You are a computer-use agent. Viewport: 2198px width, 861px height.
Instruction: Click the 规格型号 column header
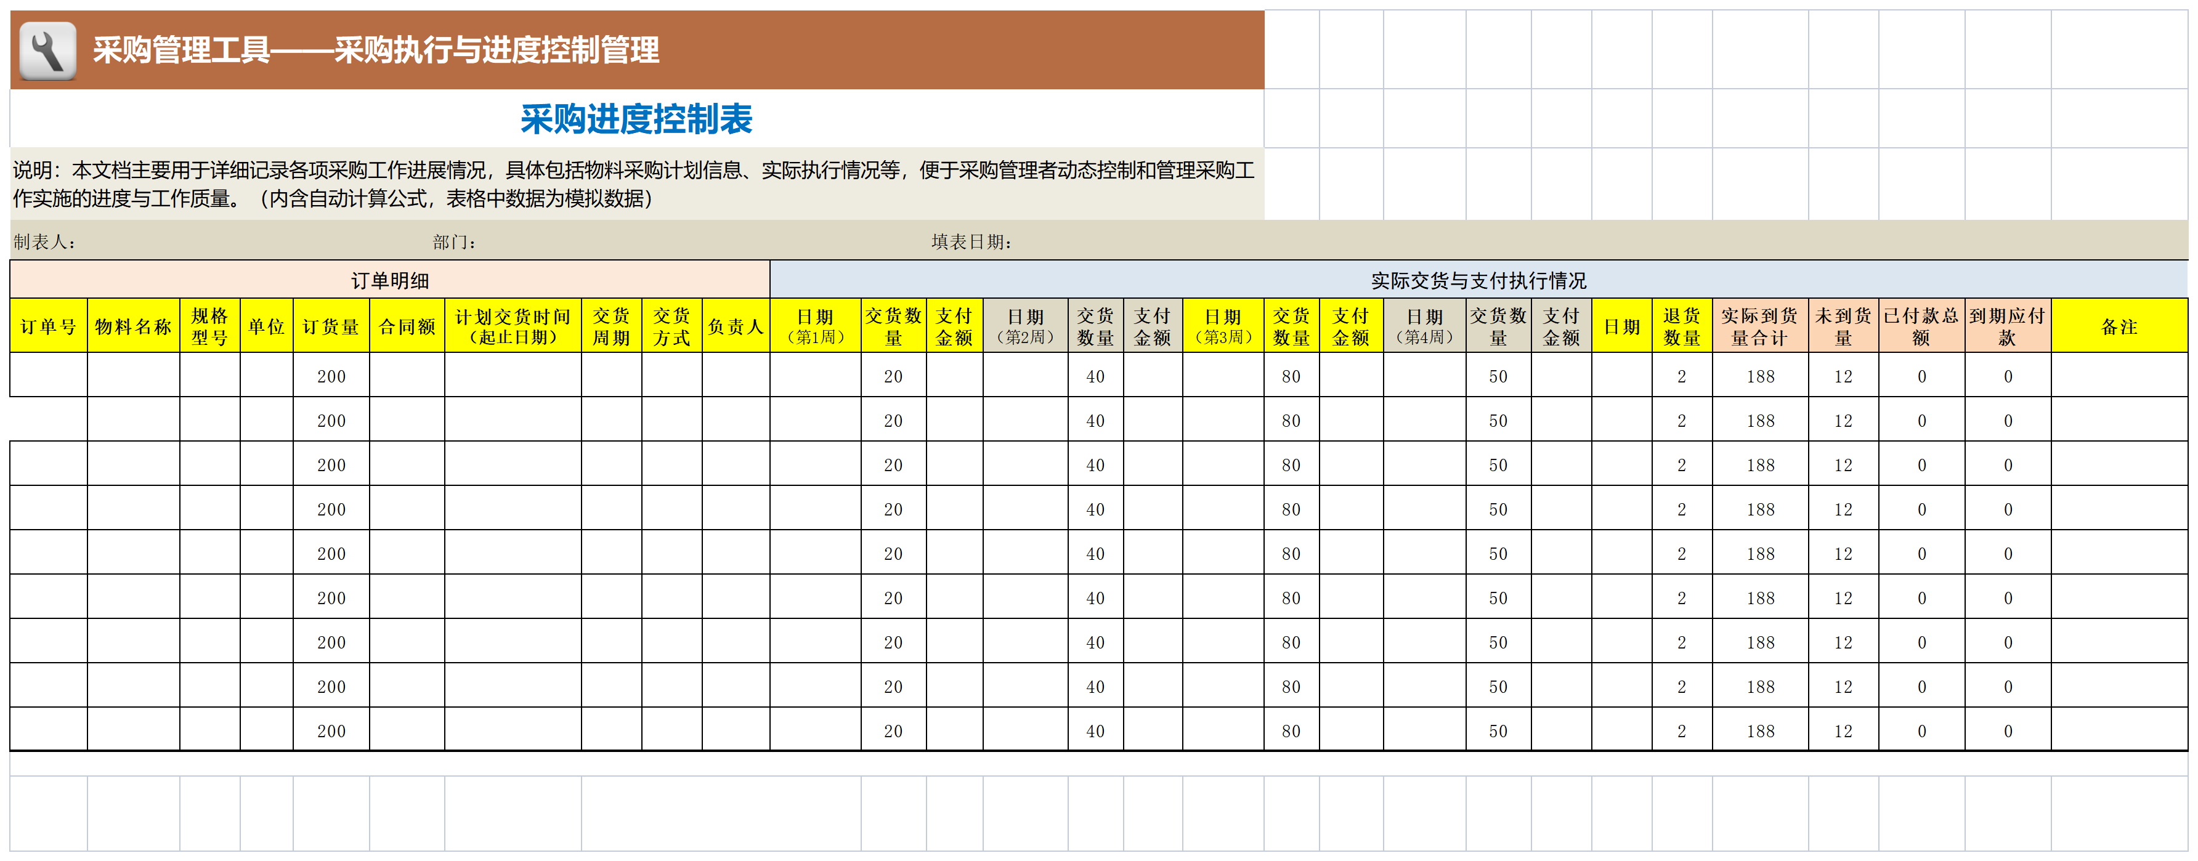[210, 326]
